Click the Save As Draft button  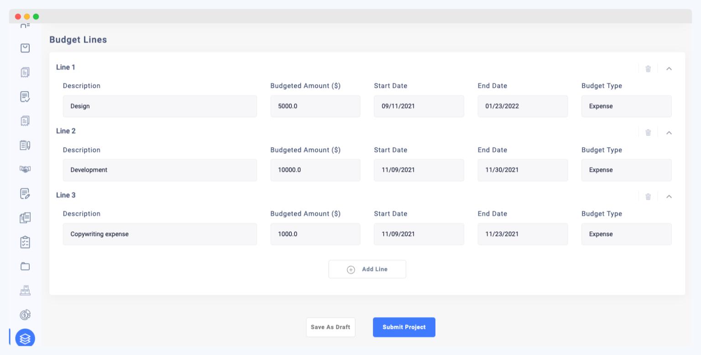coord(330,327)
